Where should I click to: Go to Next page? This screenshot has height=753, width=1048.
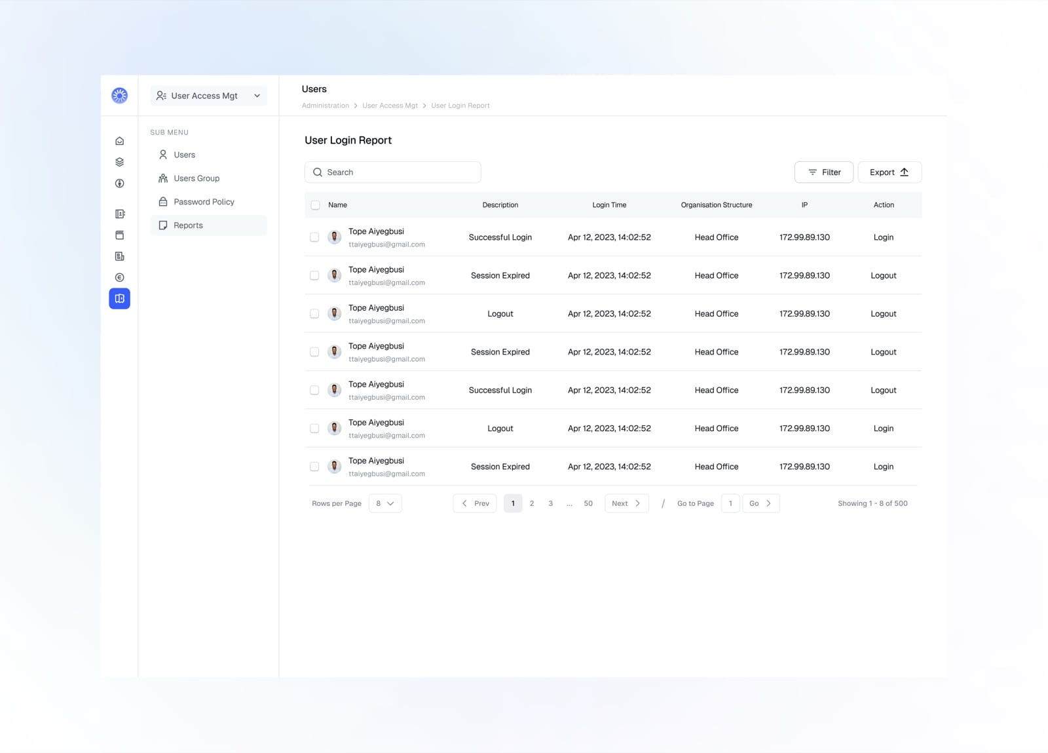(x=627, y=503)
